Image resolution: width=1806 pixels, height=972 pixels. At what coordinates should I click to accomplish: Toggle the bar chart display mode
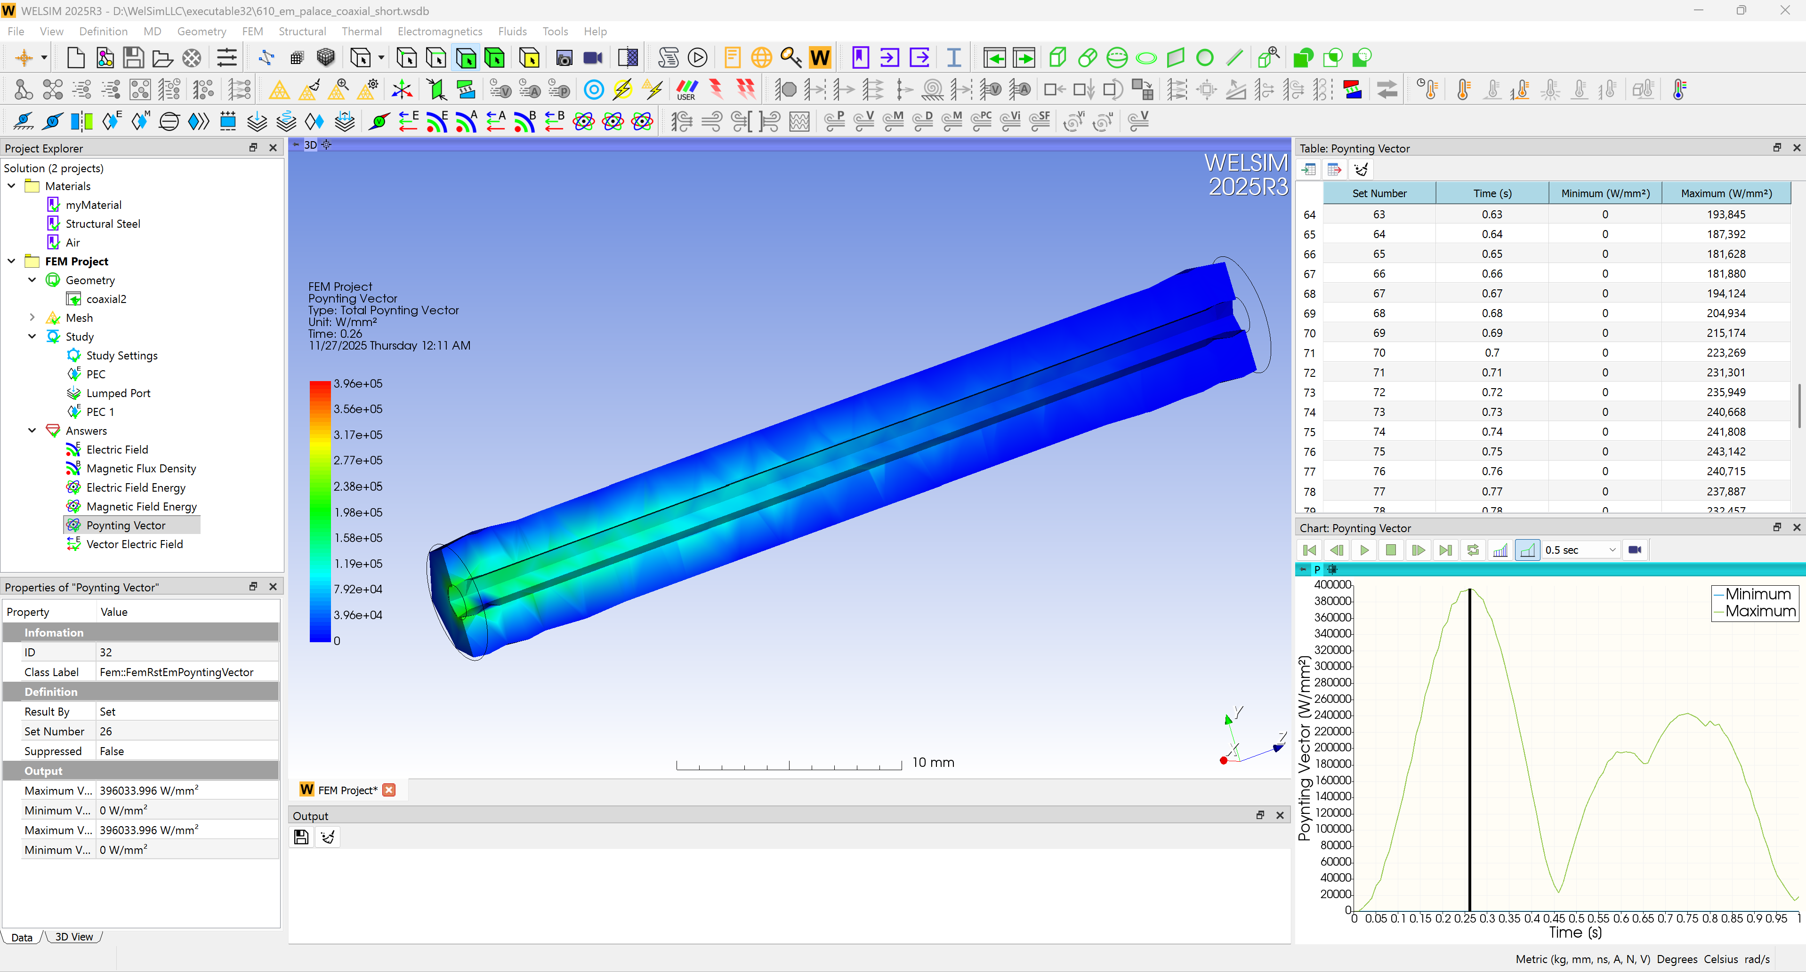point(1500,550)
